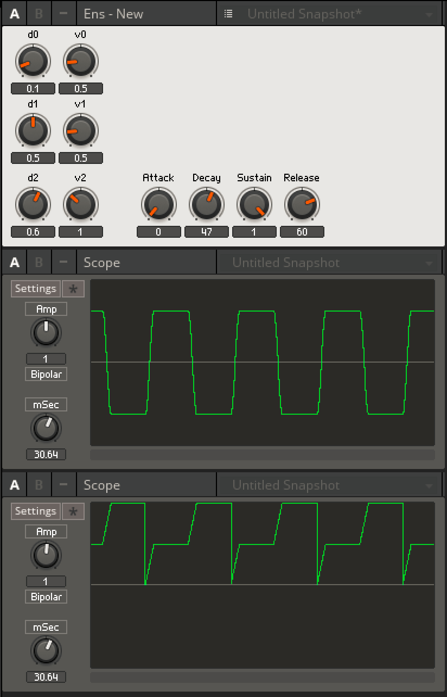The width and height of the screenshot is (447, 697).
Task: Click the v0 knob
Action: click(x=81, y=61)
